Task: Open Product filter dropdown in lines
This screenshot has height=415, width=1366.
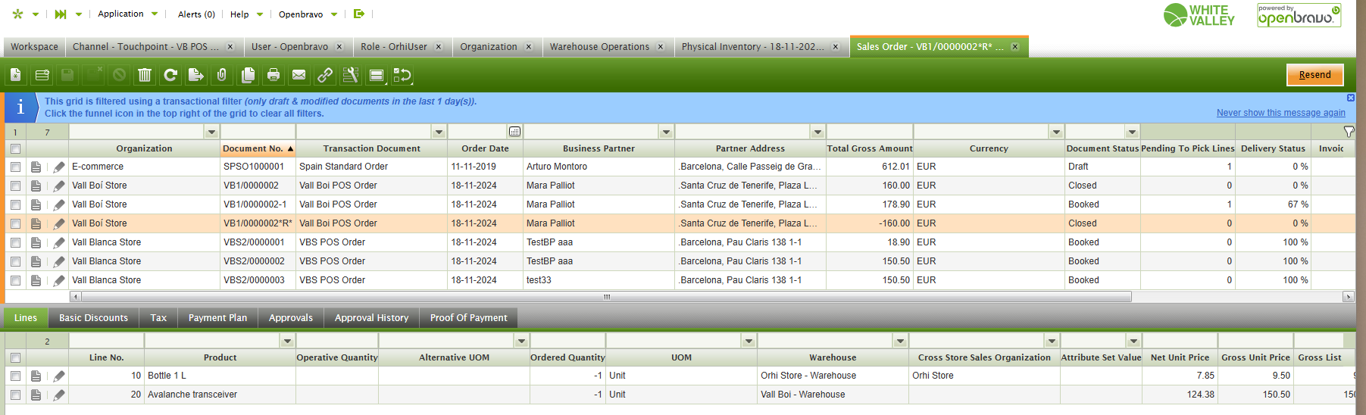Action: click(x=287, y=341)
